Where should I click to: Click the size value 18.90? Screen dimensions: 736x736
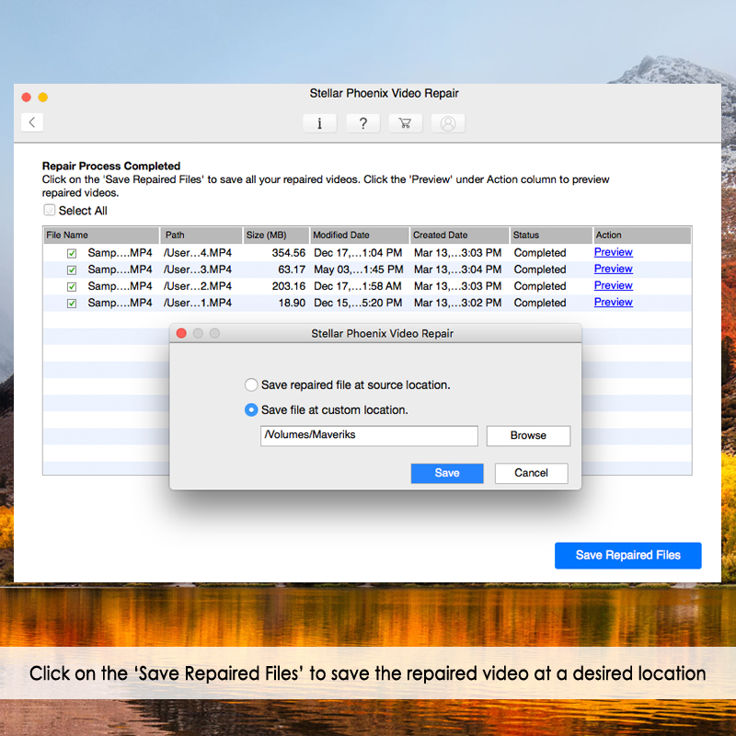292,303
